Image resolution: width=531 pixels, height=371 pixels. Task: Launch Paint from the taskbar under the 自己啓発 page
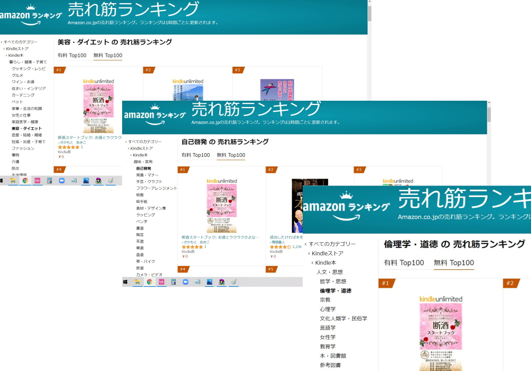click(233, 282)
